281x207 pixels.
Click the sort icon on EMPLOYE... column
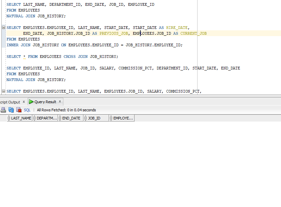tap(111, 118)
